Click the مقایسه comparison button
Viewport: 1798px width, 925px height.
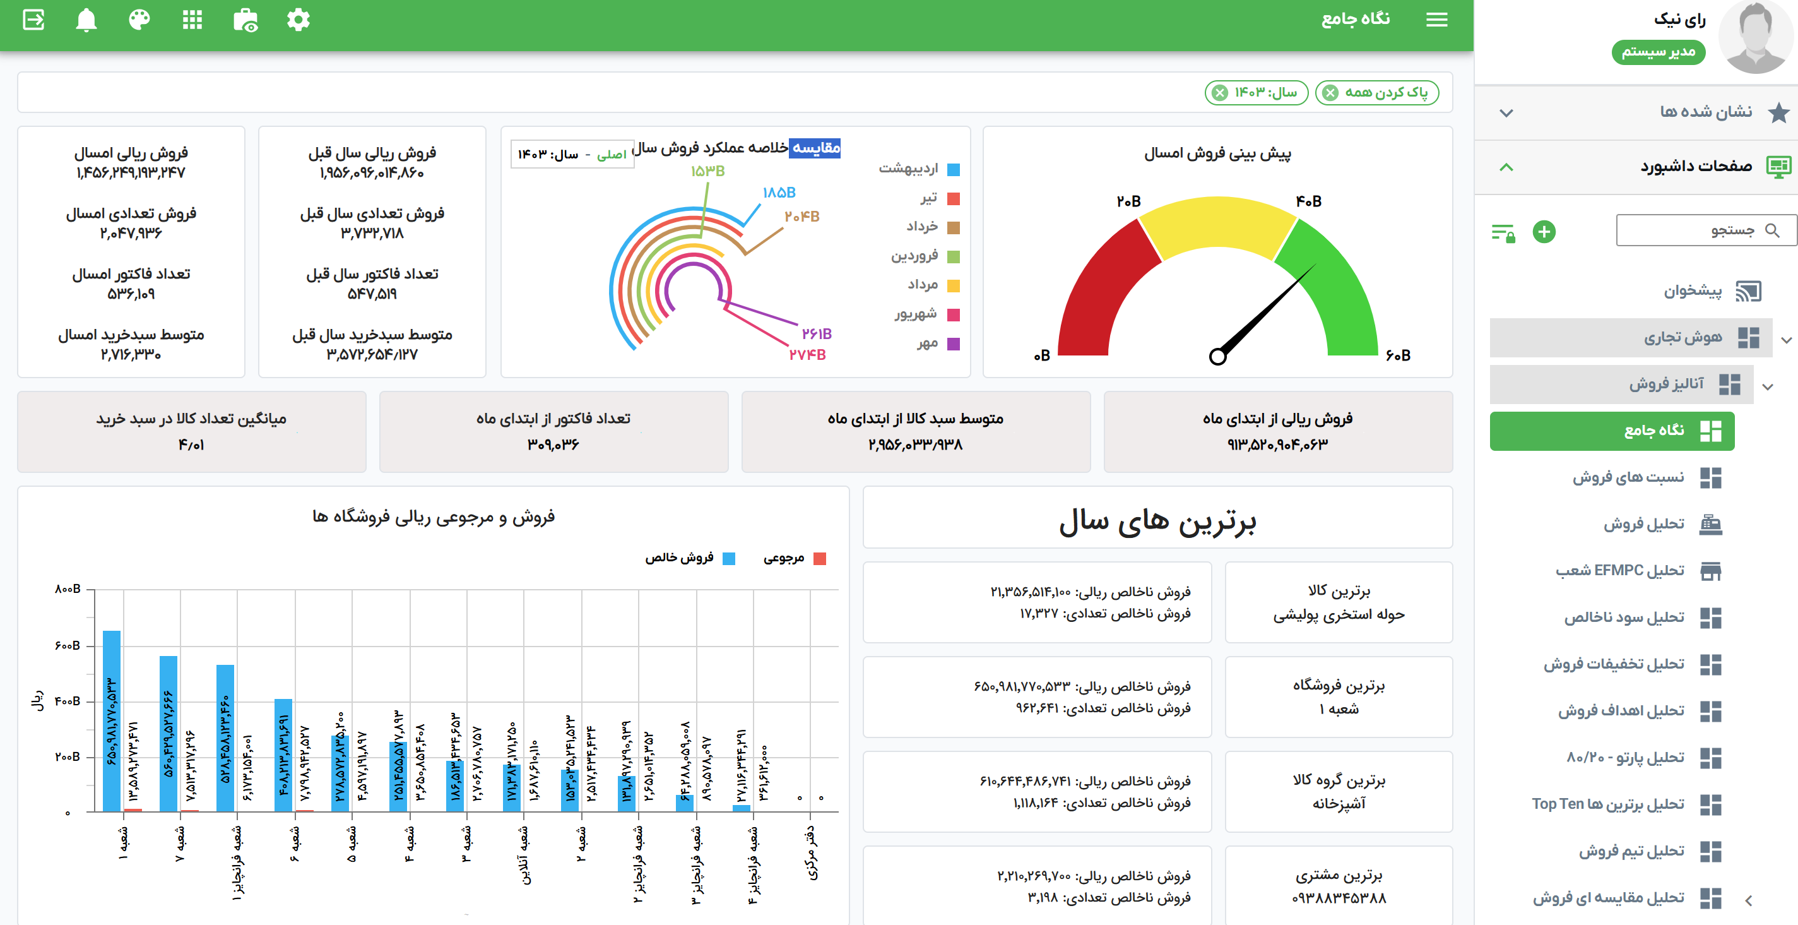click(x=815, y=148)
